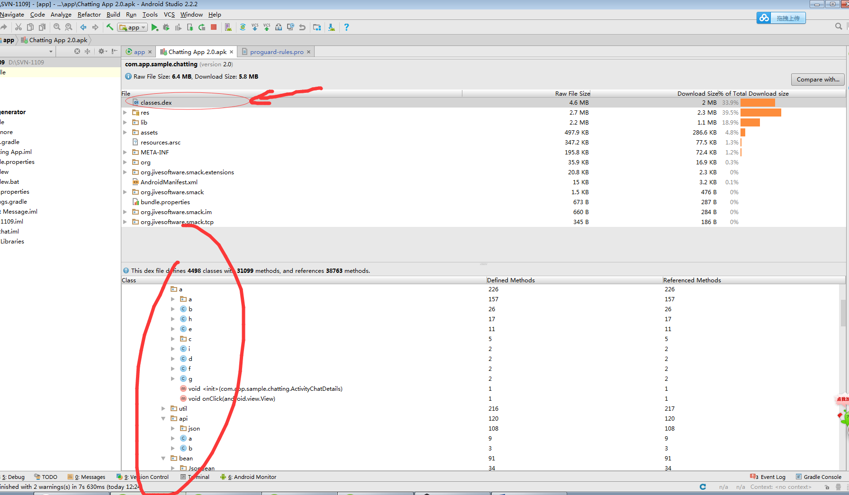
Task: Click the VCS commit changes icon
Action: (x=267, y=27)
